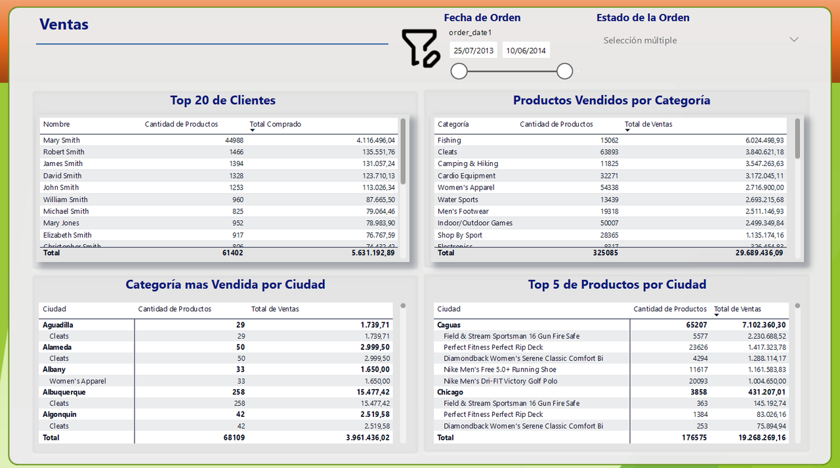Click the Productos Vendidos por Categoría scrollbar
The width and height of the screenshot is (840, 468).
[797, 138]
